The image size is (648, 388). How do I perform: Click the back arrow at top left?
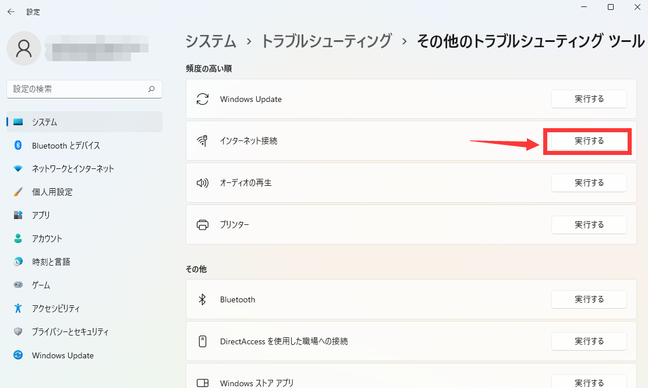pyautogui.click(x=10, y=11)
